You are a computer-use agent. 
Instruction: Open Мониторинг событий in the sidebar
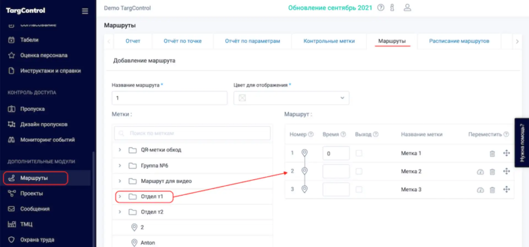click(47, 140)
